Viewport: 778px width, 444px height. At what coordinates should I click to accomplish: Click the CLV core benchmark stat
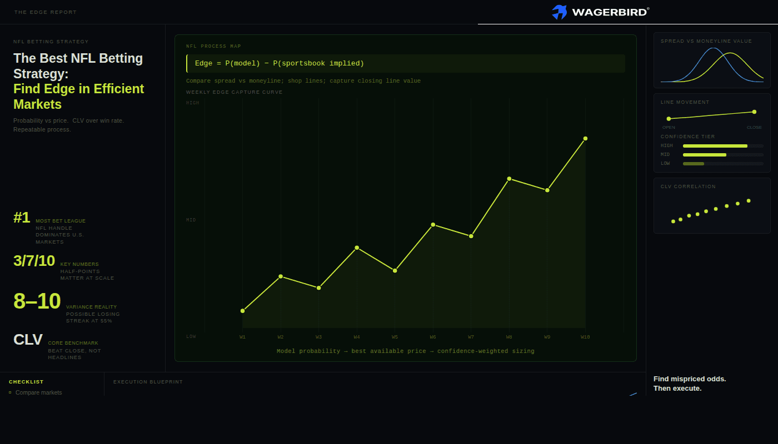pos(57,346)
